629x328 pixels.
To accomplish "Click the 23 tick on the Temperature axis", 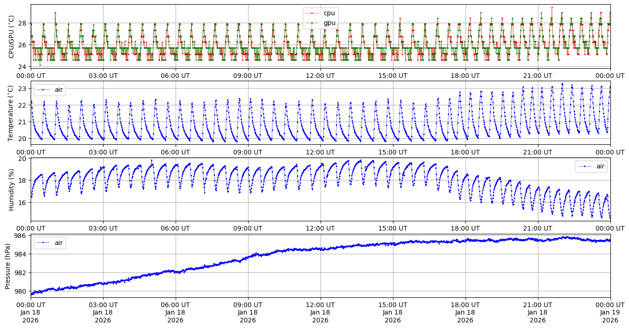I will click(x=23, y=88).
